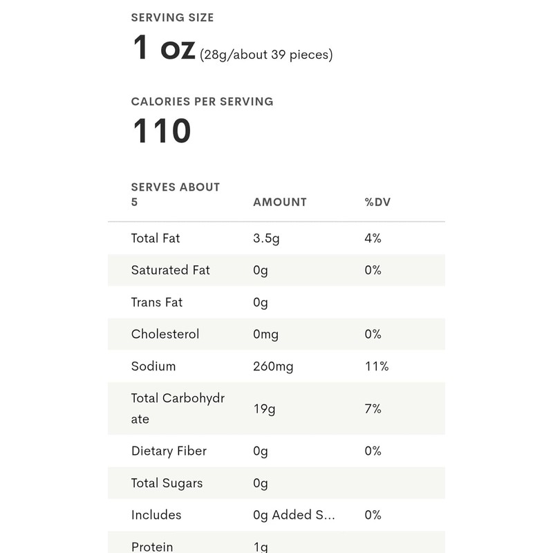Click the truncated 0g Added S... text
Image resolution: width=553 pixels, height=553 pixels.
tap(294, 515)
